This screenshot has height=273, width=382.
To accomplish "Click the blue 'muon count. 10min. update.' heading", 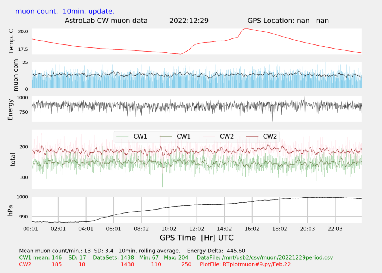I will click(x=65, y=11).
